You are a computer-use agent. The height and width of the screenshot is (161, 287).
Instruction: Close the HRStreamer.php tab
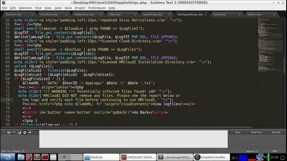(100, 15)
